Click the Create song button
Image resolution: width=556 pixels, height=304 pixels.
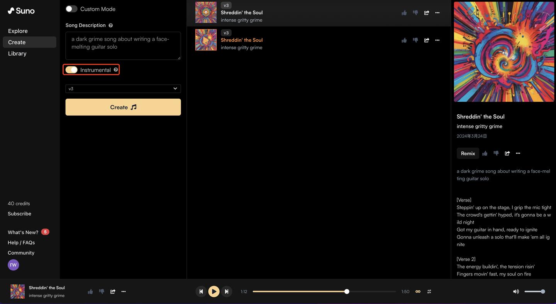click(123, 107)
